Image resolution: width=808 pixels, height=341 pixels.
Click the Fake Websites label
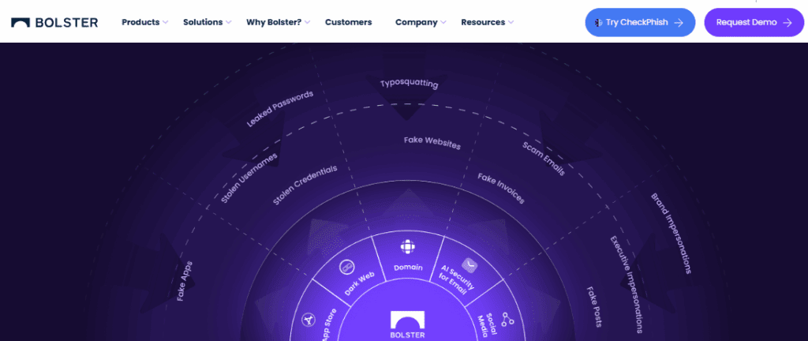tap(432, 143)
